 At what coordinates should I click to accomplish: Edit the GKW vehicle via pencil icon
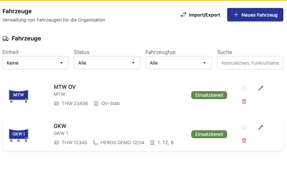click(261, 127)
